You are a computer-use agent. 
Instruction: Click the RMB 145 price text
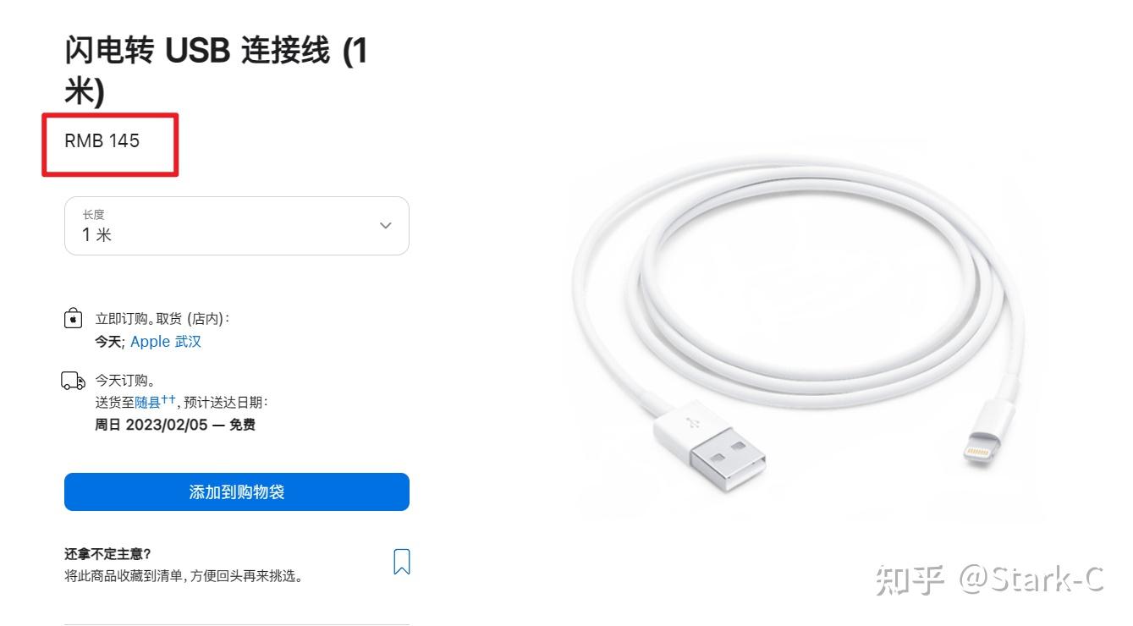pyautogui.click(x=102, y=141)
